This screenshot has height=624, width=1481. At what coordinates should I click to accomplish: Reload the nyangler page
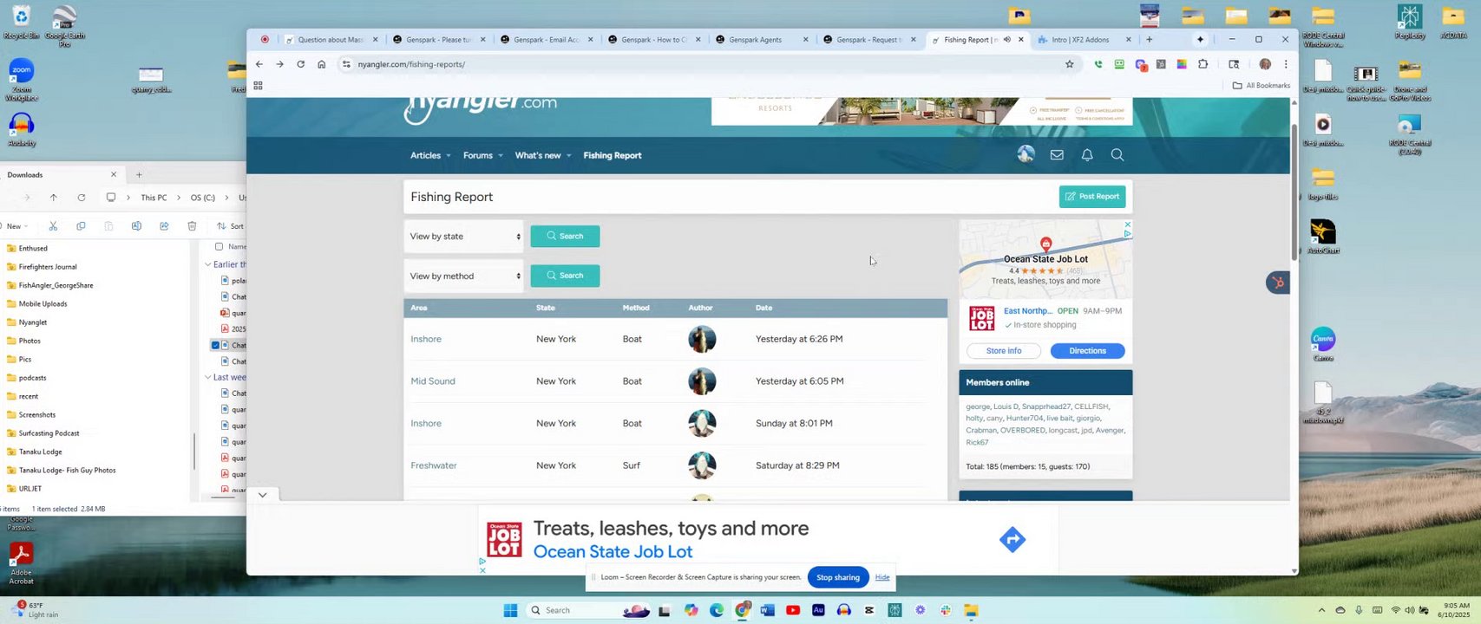pyautogui.click(x=301, y=64)
